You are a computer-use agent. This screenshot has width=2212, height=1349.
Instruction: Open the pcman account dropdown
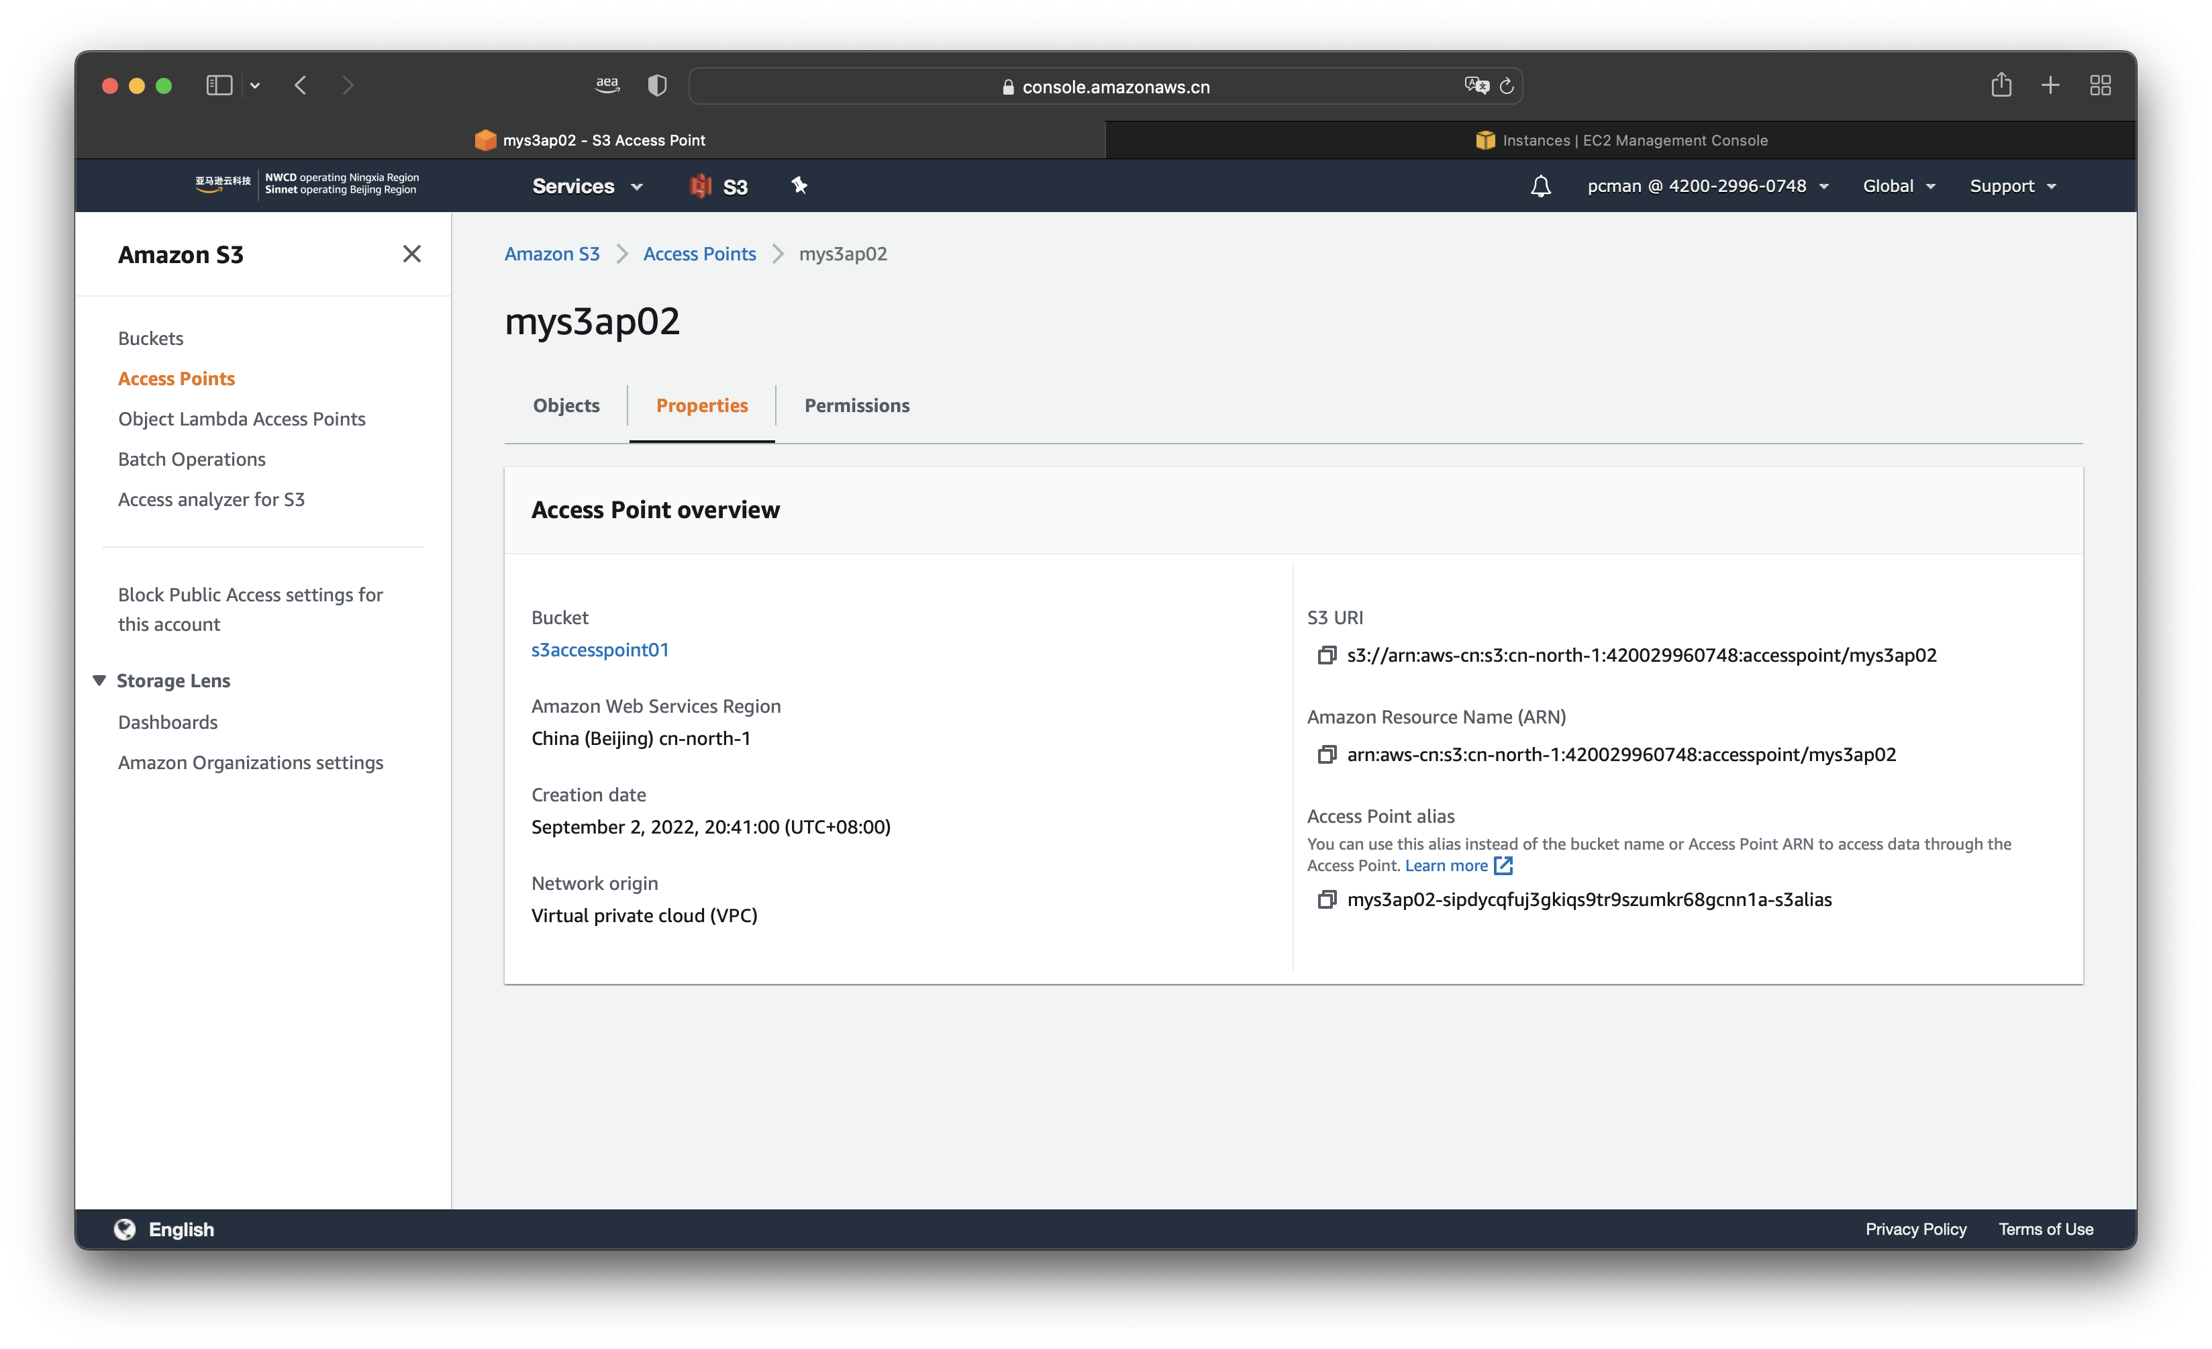(1707, 186)
